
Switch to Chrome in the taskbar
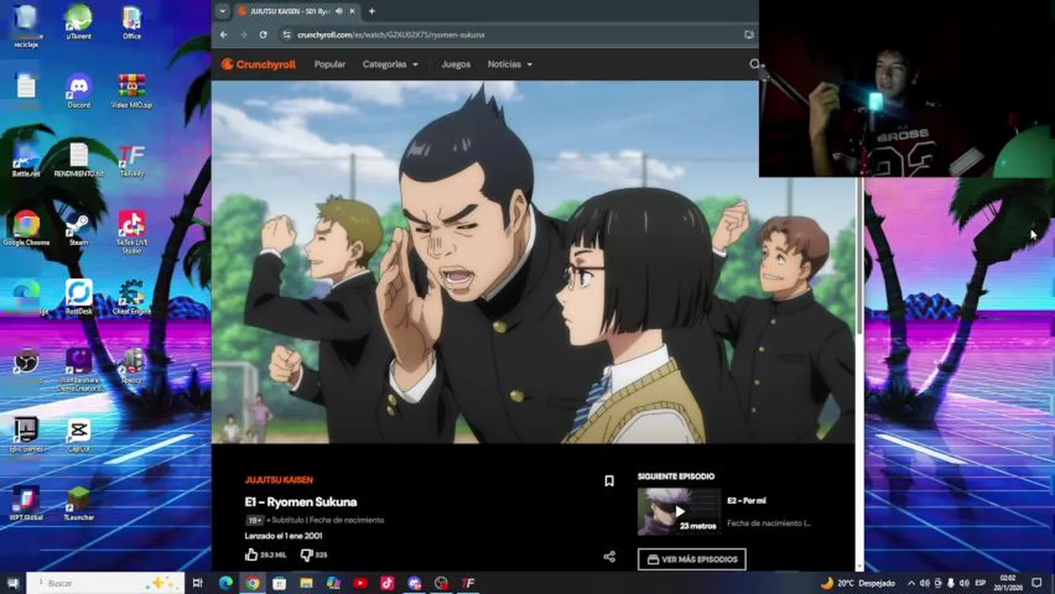tap(253, 583)
